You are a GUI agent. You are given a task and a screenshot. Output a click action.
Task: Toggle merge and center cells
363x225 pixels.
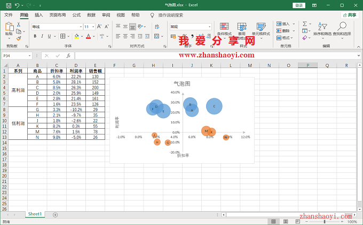157,36
